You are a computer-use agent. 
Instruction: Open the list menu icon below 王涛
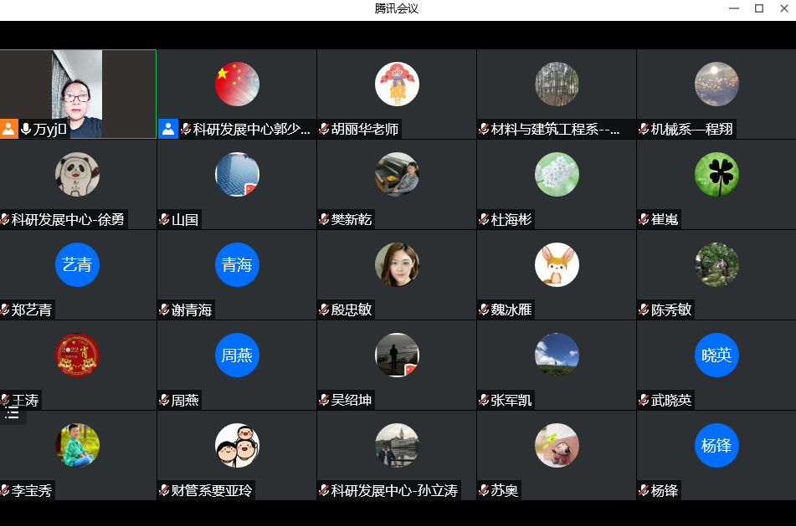[x=13, y=414]
